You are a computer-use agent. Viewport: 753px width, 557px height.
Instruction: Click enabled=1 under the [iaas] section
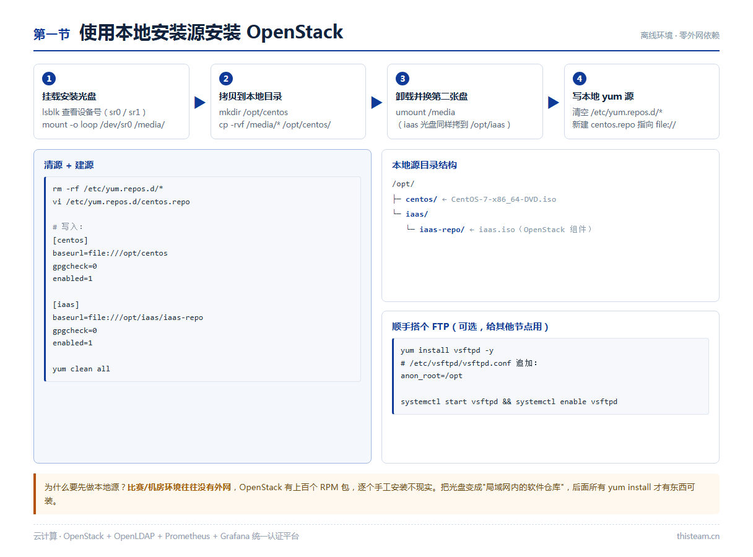(x=72, y=343)
